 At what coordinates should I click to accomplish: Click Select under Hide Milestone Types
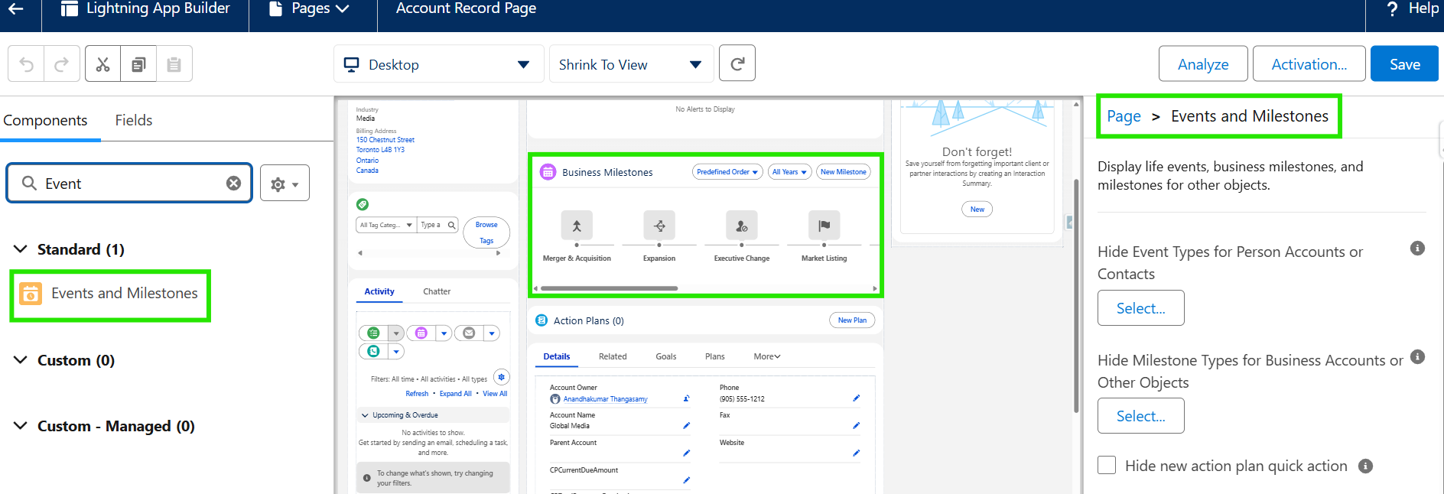(1141, 416)
